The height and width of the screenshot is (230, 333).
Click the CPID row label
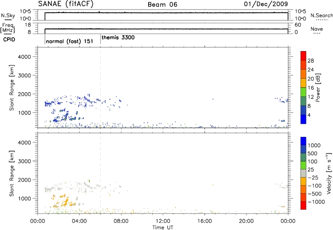tap(9, 39)
